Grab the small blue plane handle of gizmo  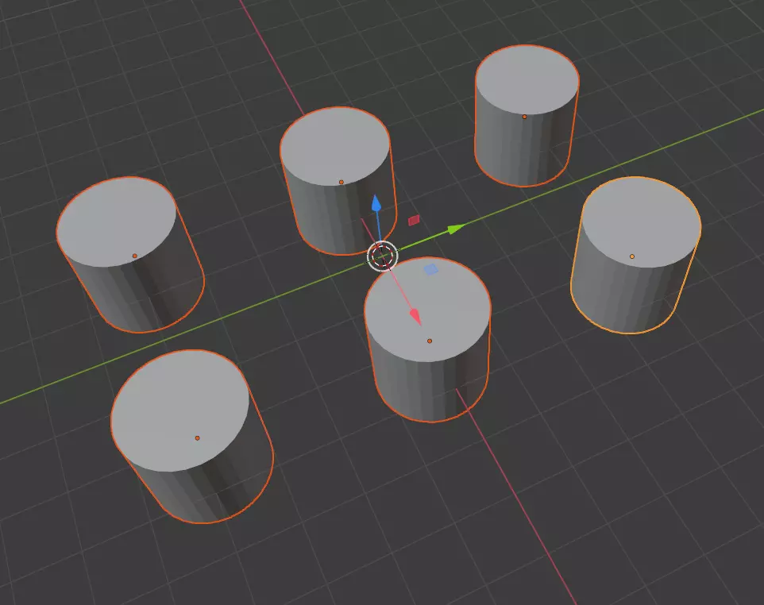pyautogui.click(x=430, y=269)
